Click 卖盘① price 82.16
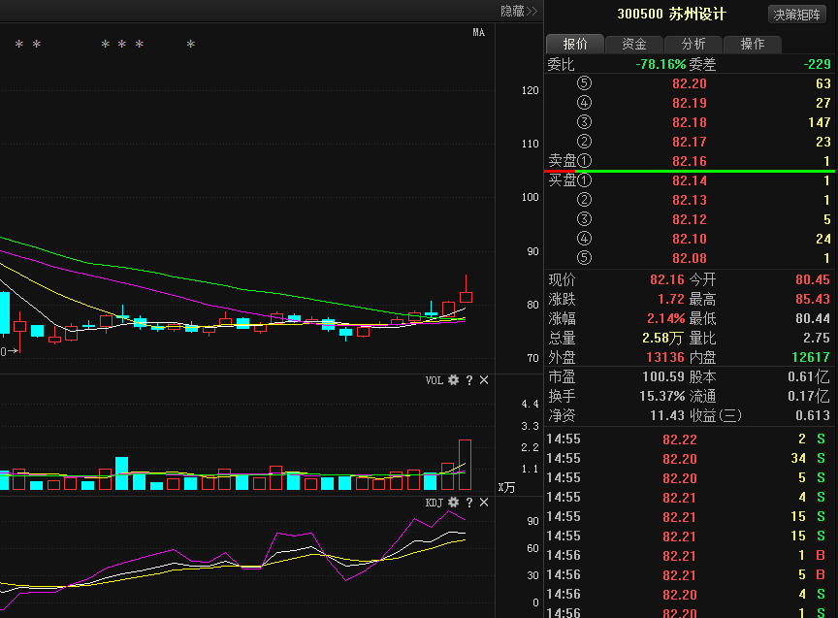Viewport: 838px width, 618px height. [x=690, y=161]
